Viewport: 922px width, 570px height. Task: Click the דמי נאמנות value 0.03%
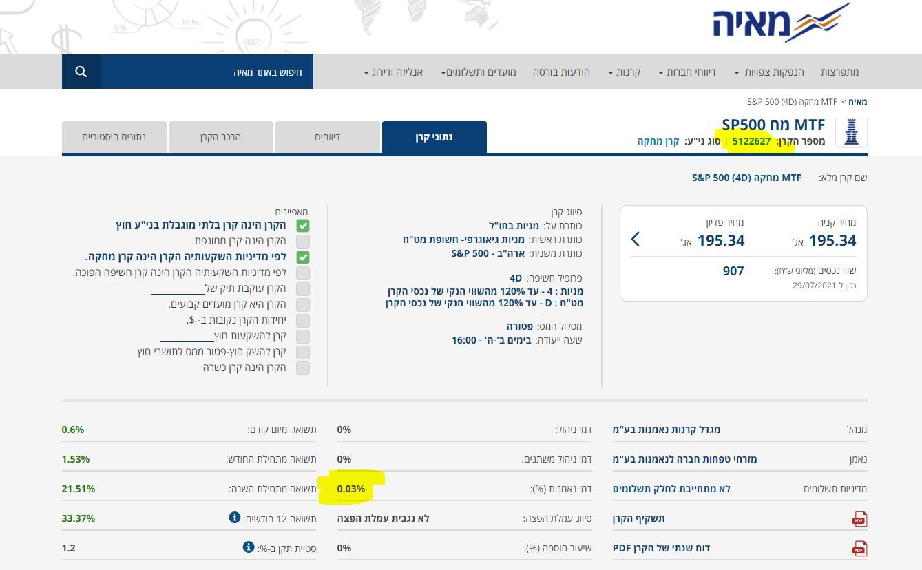pyautogui.click(x=351, y=489)
